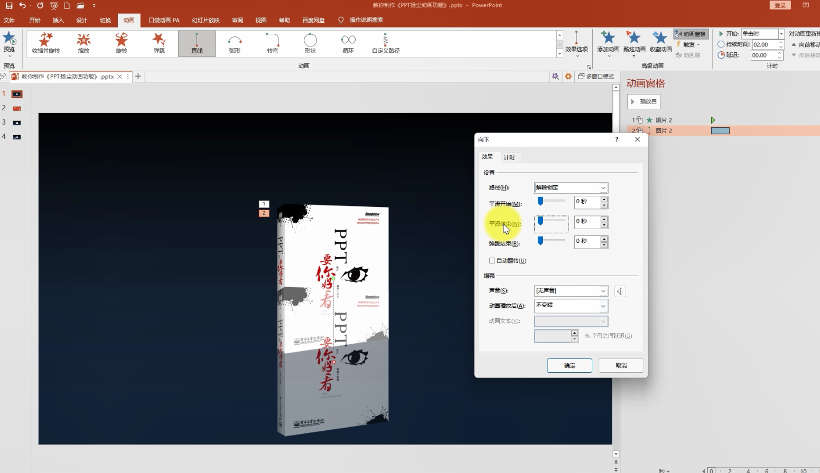This screenshot has width=820, height=473.
Task: Select the 弹跳 bounce animation effect
Action: (159, 43)
